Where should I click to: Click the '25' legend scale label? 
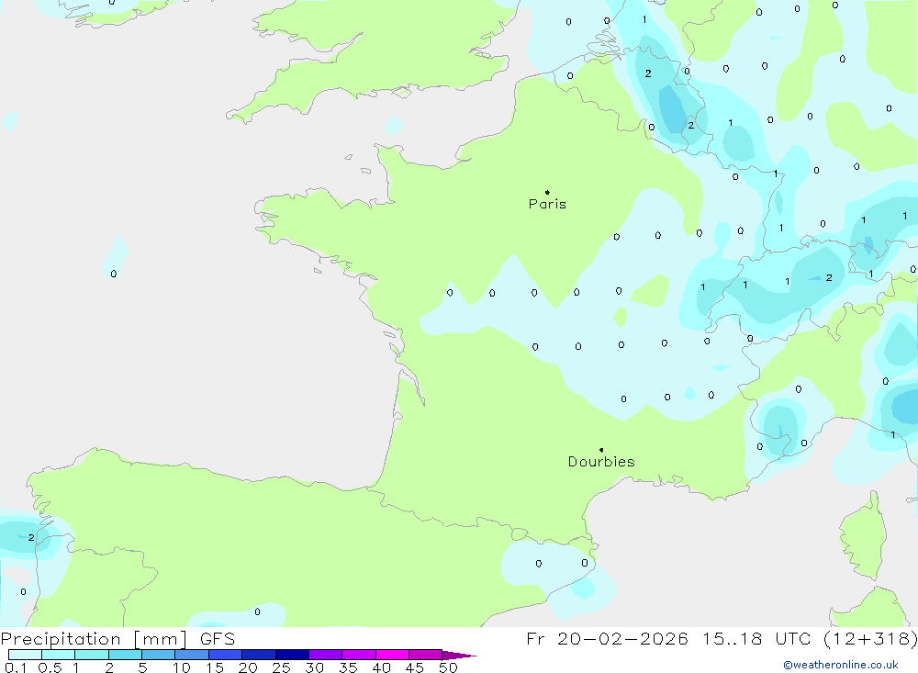281,667
